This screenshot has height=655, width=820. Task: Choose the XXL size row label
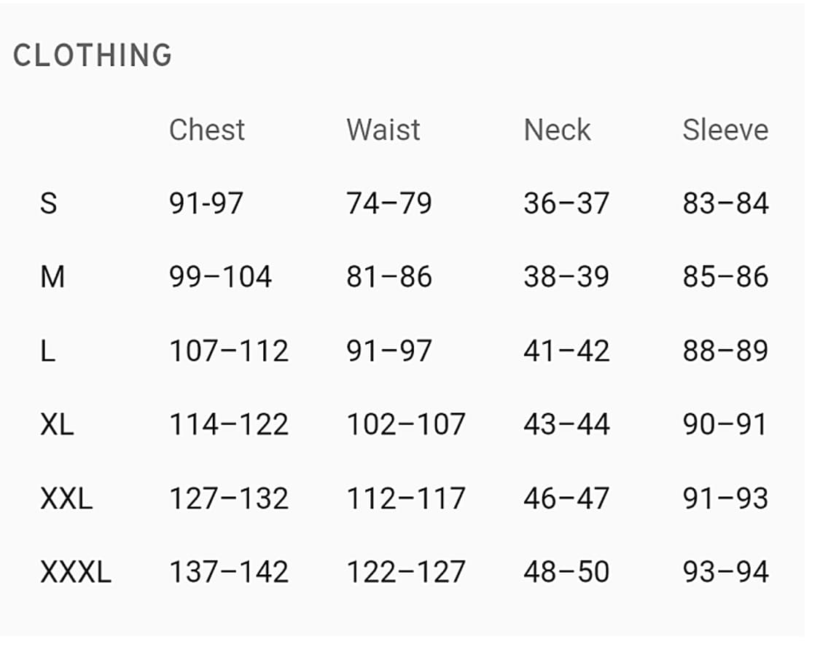pyautogui.click(x=66, y=498)
